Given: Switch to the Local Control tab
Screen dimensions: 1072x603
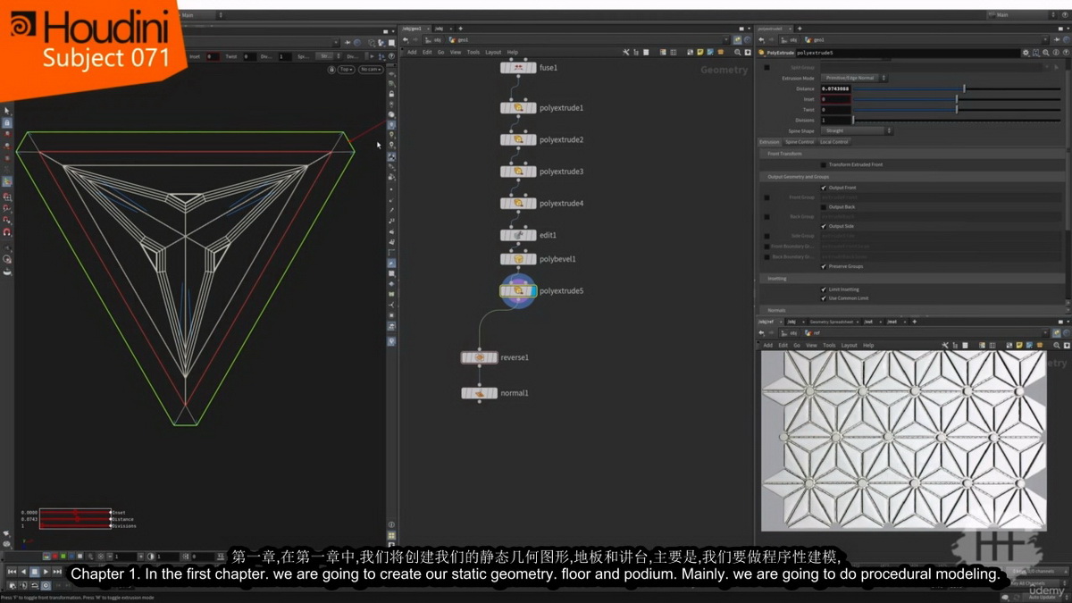Looking at the screenshot, I should (x=834, y=142).
